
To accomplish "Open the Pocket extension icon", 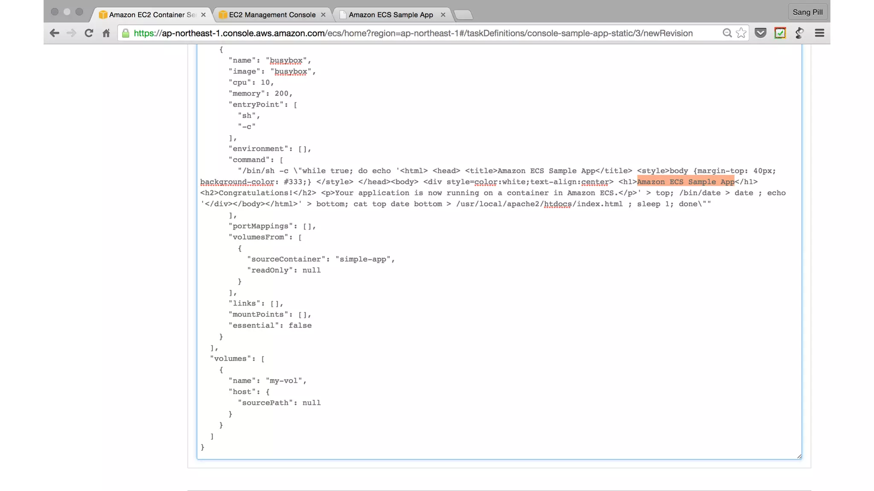I will [760, 33].
